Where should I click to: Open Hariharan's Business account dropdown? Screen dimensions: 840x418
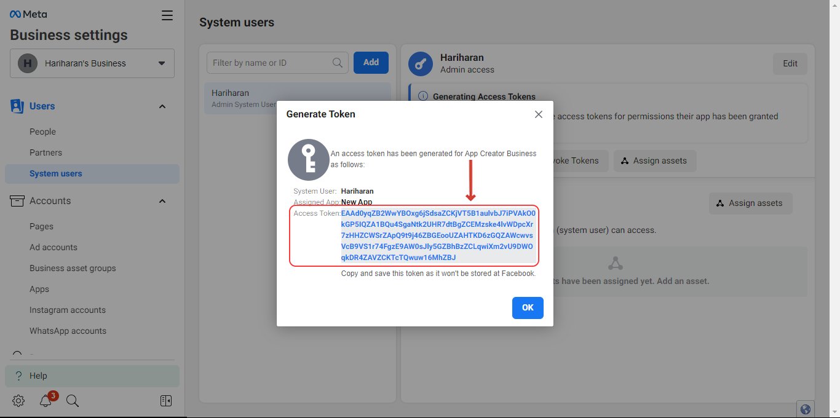92,63
